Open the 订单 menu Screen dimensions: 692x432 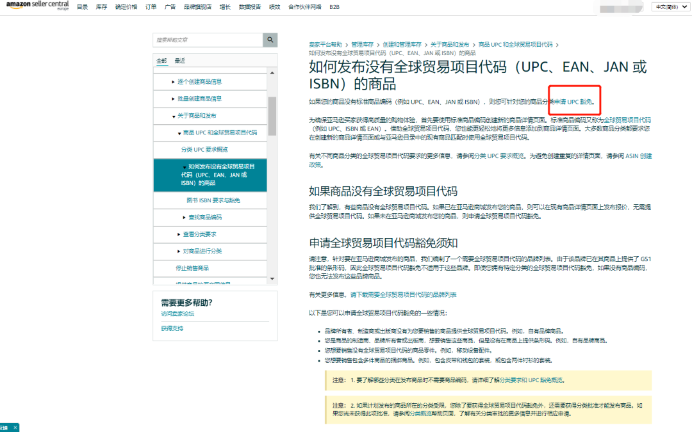(151, 7)
